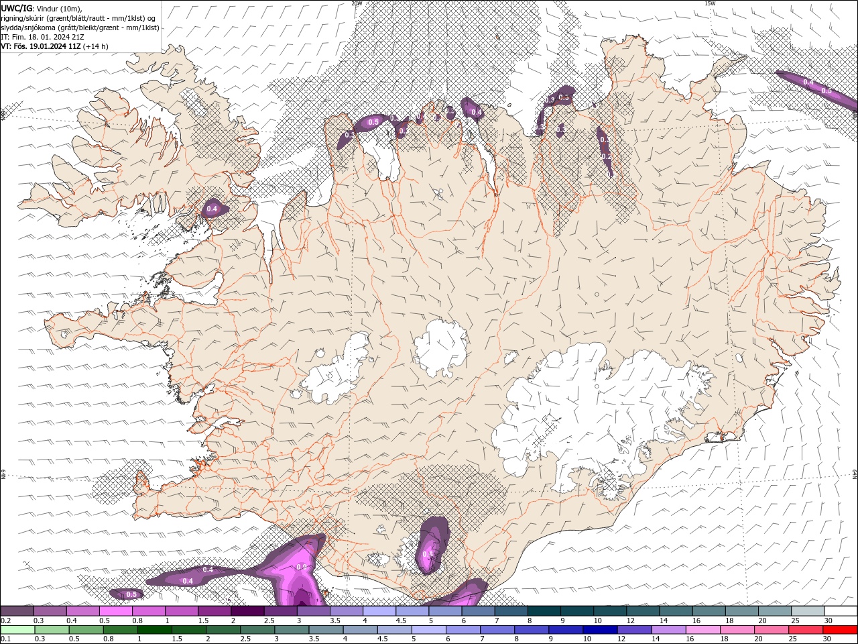Viewport: 858px width, 644px height.
Task: Click the upper legend swatch labeled 0.2
Action: pos(17,611)
